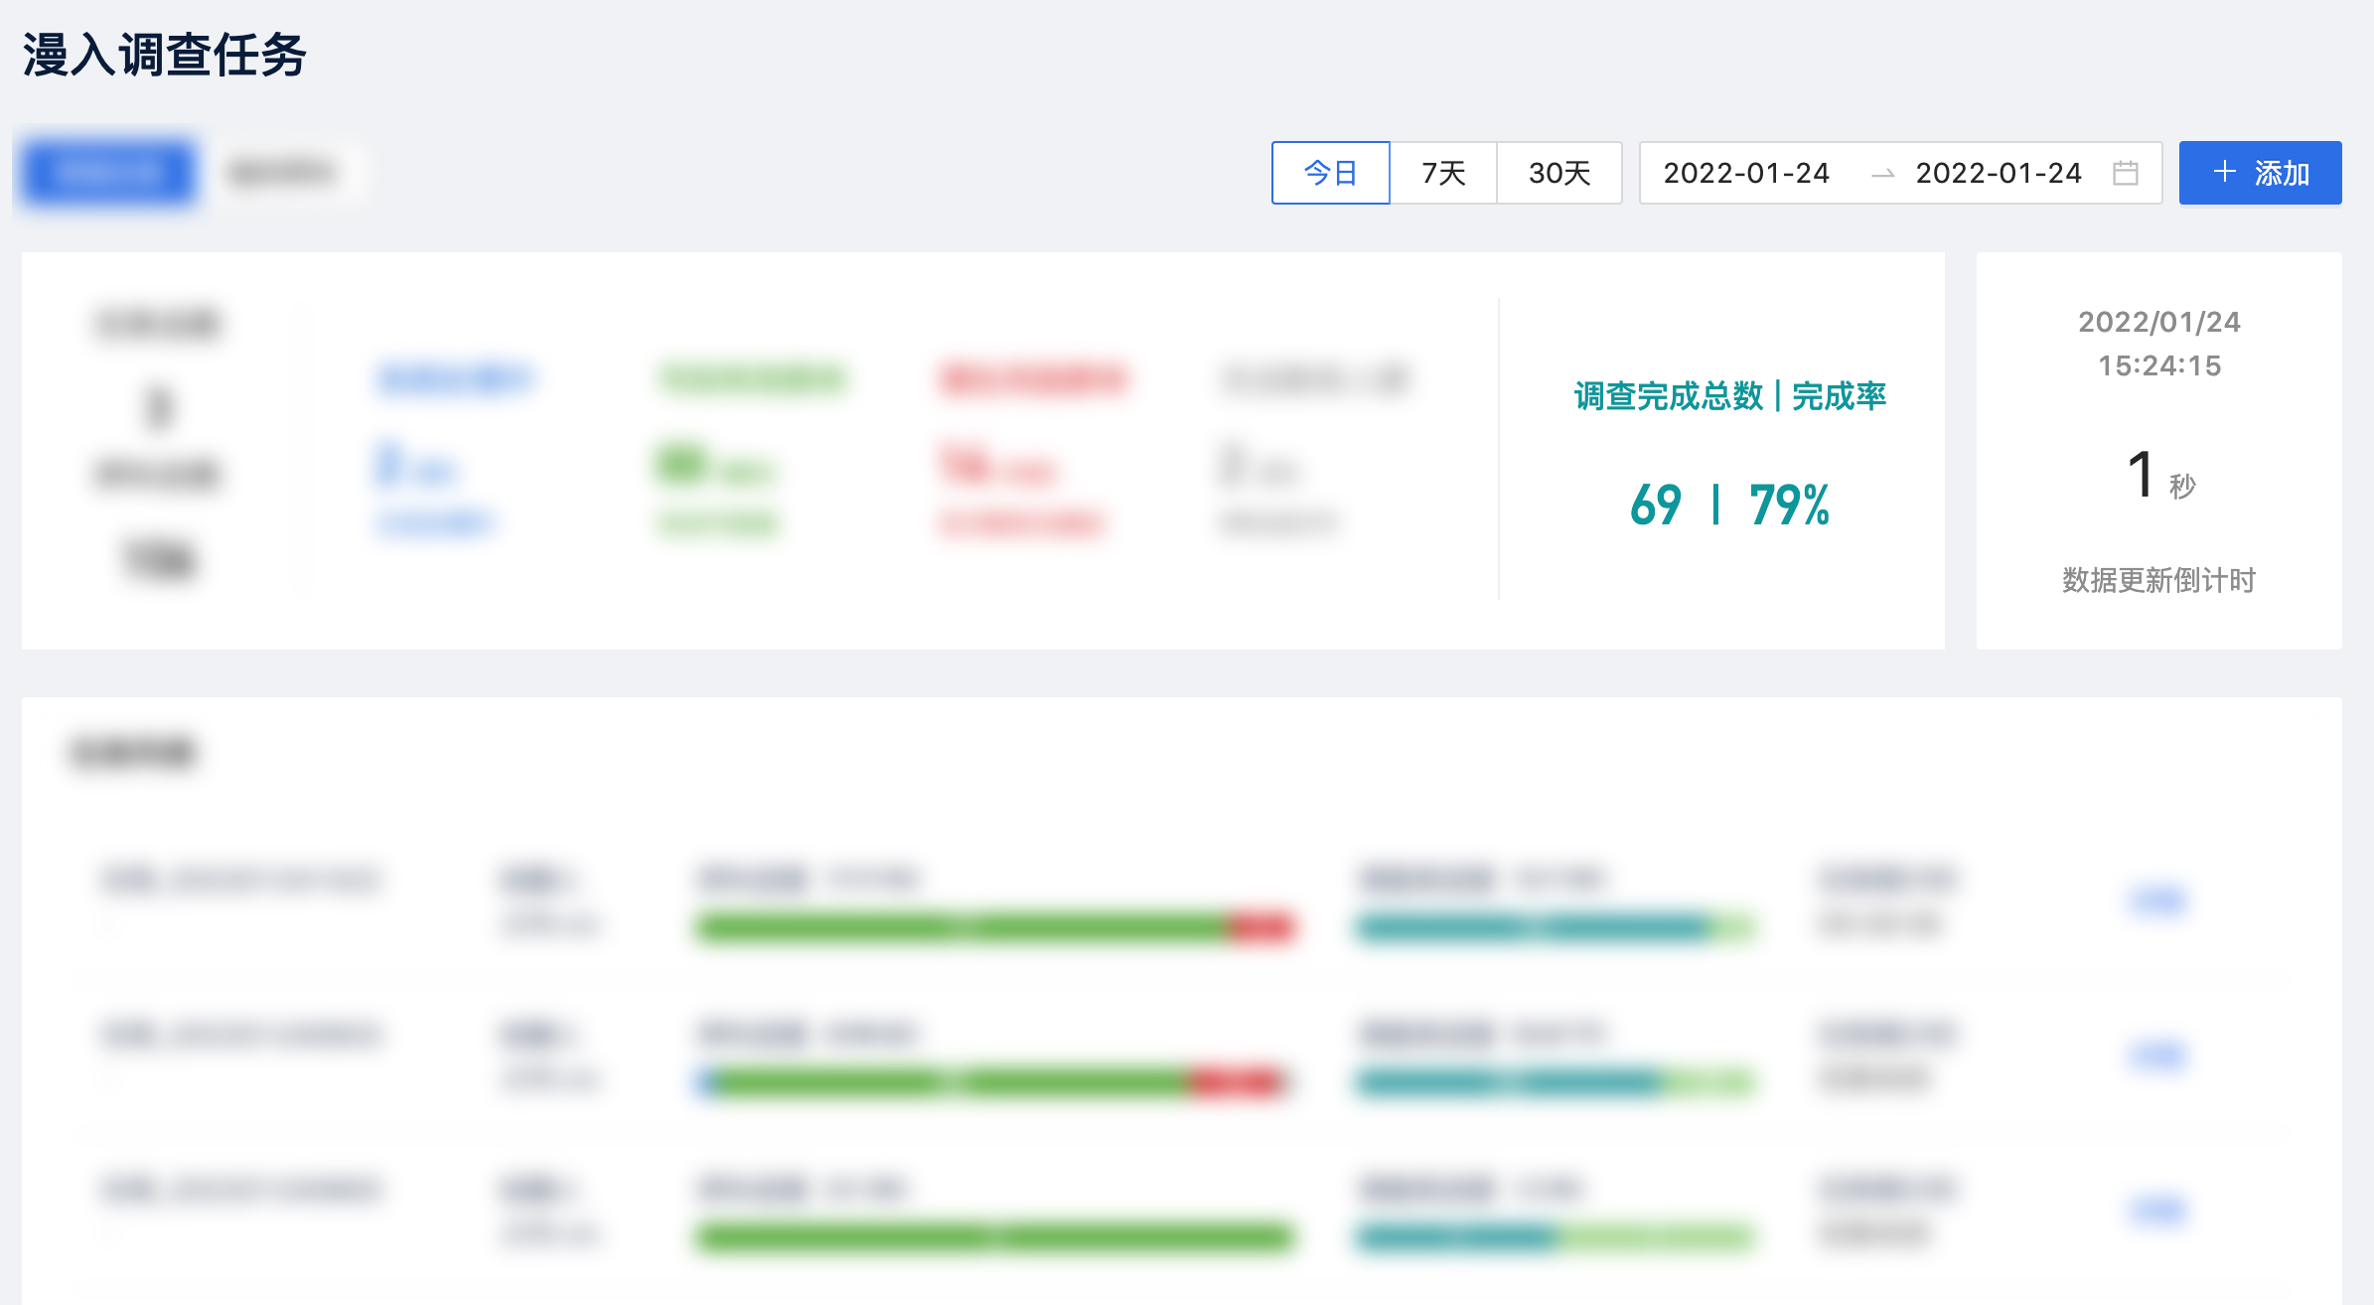Switch the time range to 30天
2374x1305 pixels.
(x=1558, y=173)
